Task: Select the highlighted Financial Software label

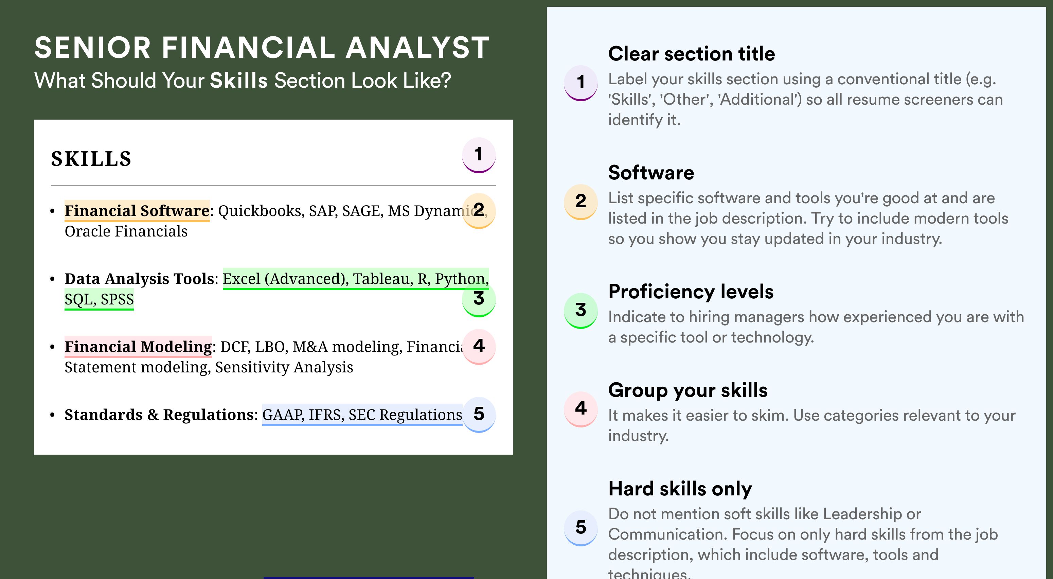Action: [137, 211]
